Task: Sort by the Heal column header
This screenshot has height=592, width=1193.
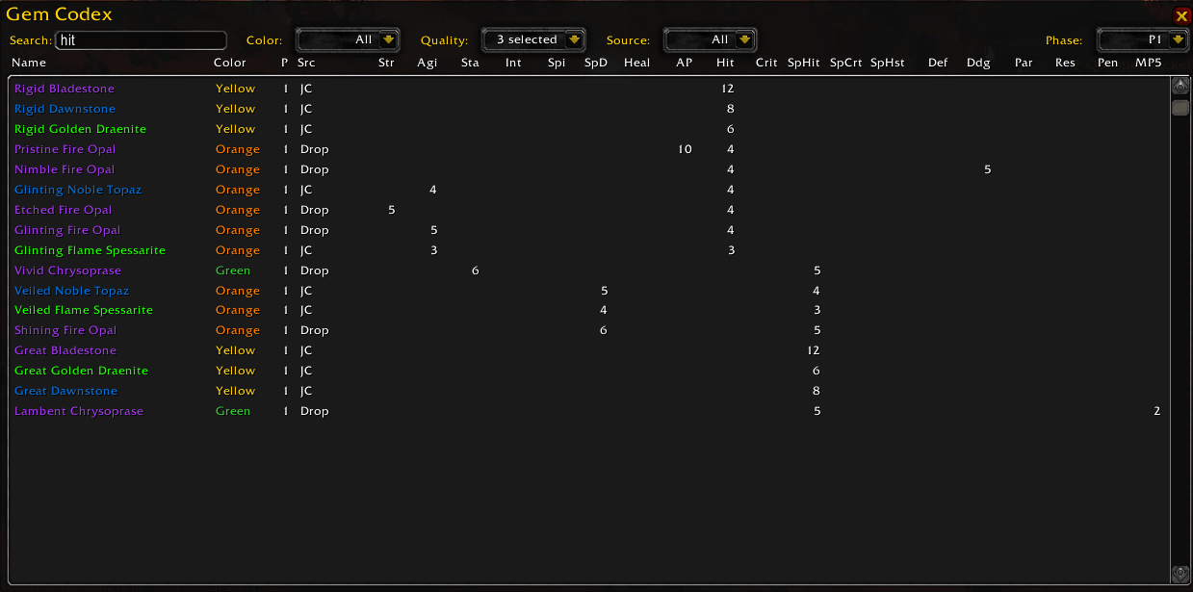Action: 637,63
